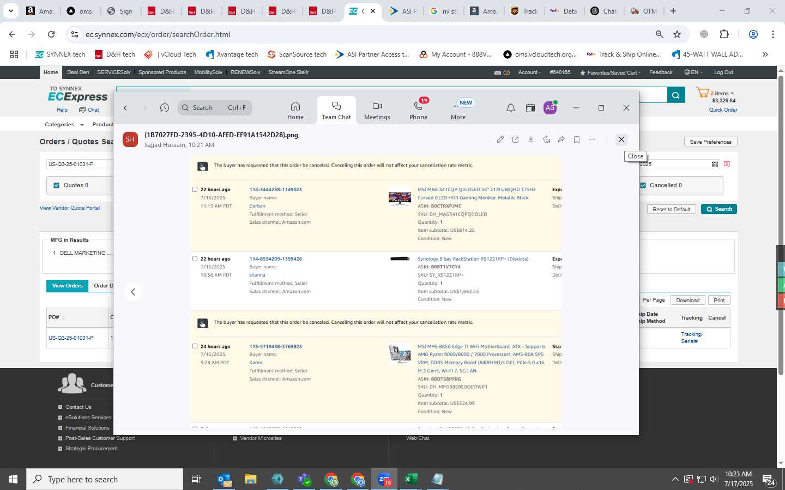The width and height of the screenshot is (785, 490).
Task: Click the Print button
Action: (x=719, y=300)
